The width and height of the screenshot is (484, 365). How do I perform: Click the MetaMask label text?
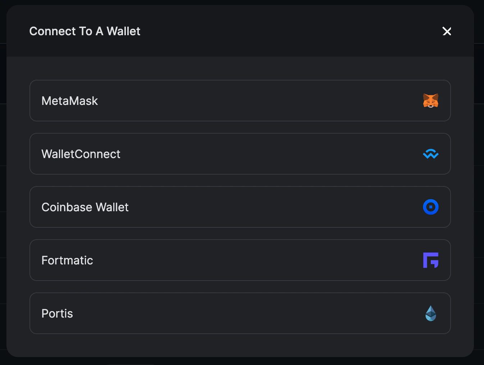(x=69, y=101)
